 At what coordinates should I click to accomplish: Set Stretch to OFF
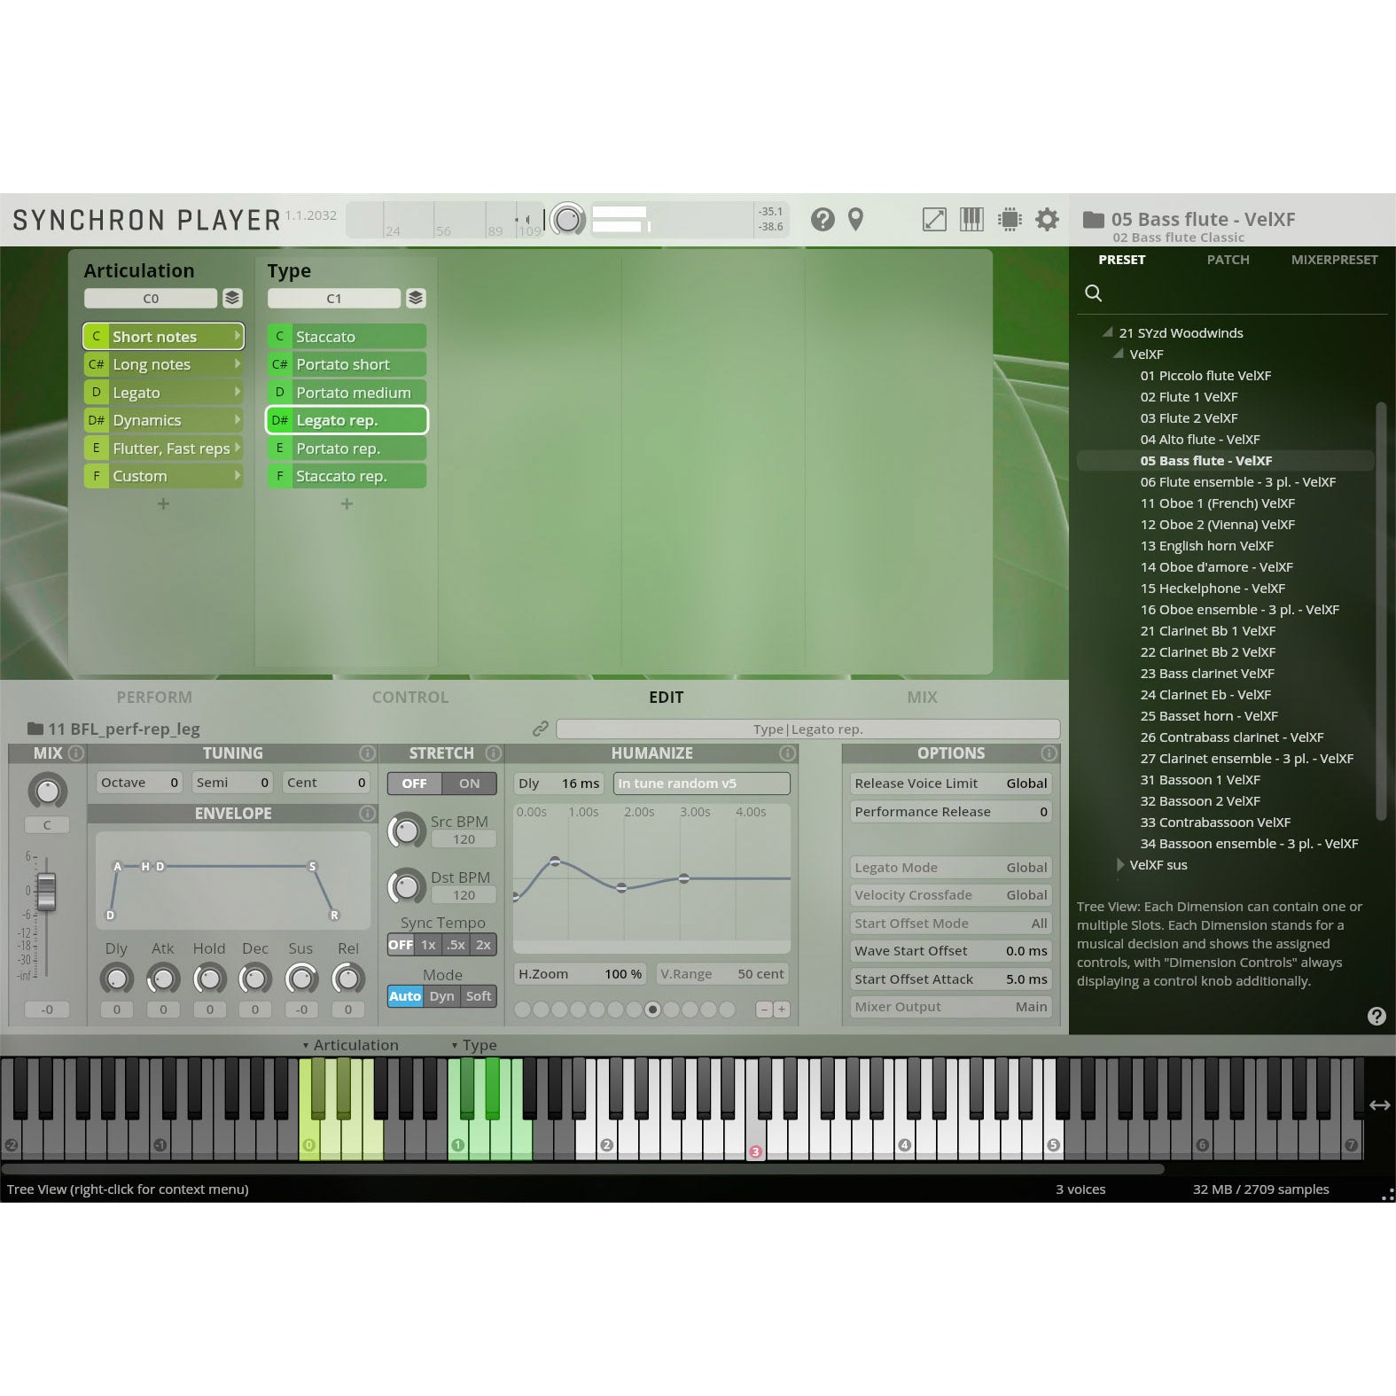click(x=414, y=784)
